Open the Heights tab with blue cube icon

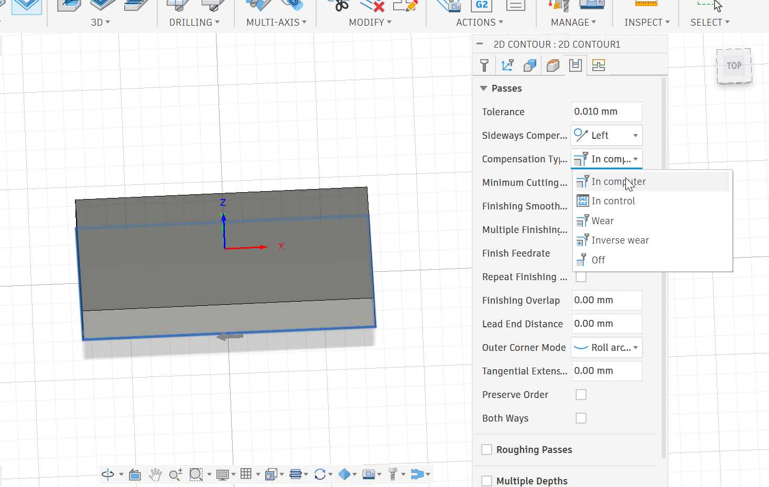(x=530, y=65)
